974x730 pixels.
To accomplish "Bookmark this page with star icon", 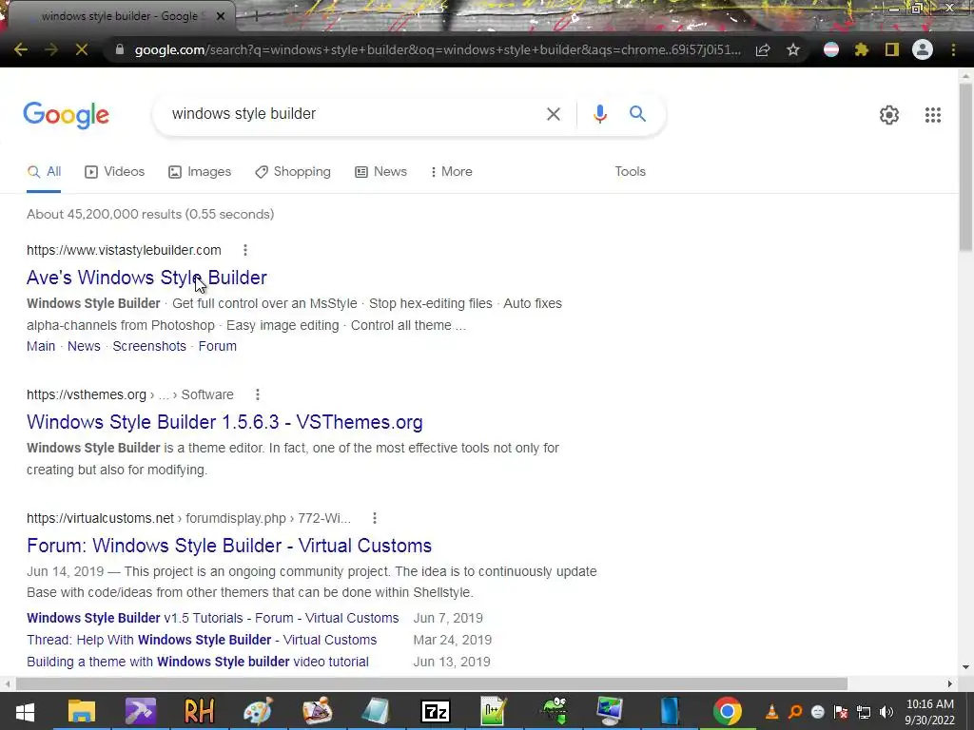I will (793, 49).
